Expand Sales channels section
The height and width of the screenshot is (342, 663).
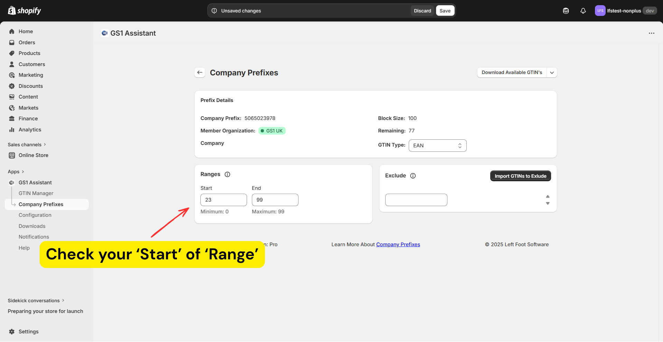pyautogui.click(x=27, y=145)
